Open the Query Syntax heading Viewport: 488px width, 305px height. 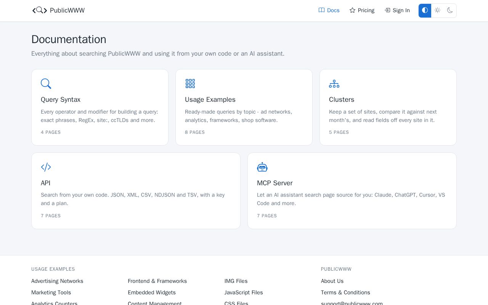[61, 100]
